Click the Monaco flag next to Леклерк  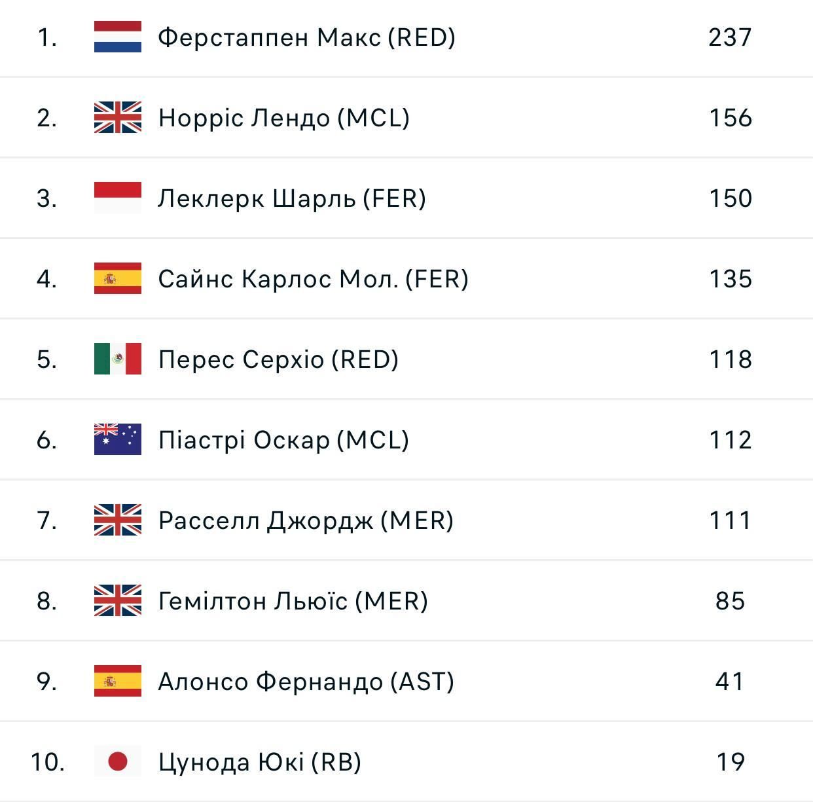click(118, 198)
